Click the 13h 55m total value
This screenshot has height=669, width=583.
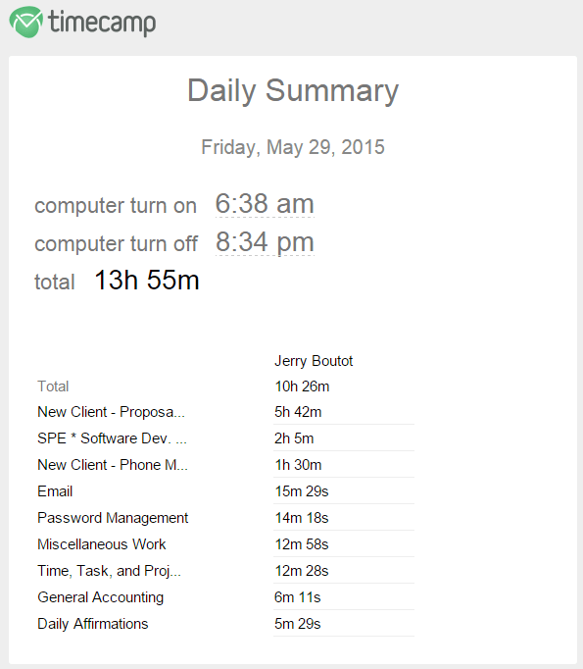click(x=147, y=281)
